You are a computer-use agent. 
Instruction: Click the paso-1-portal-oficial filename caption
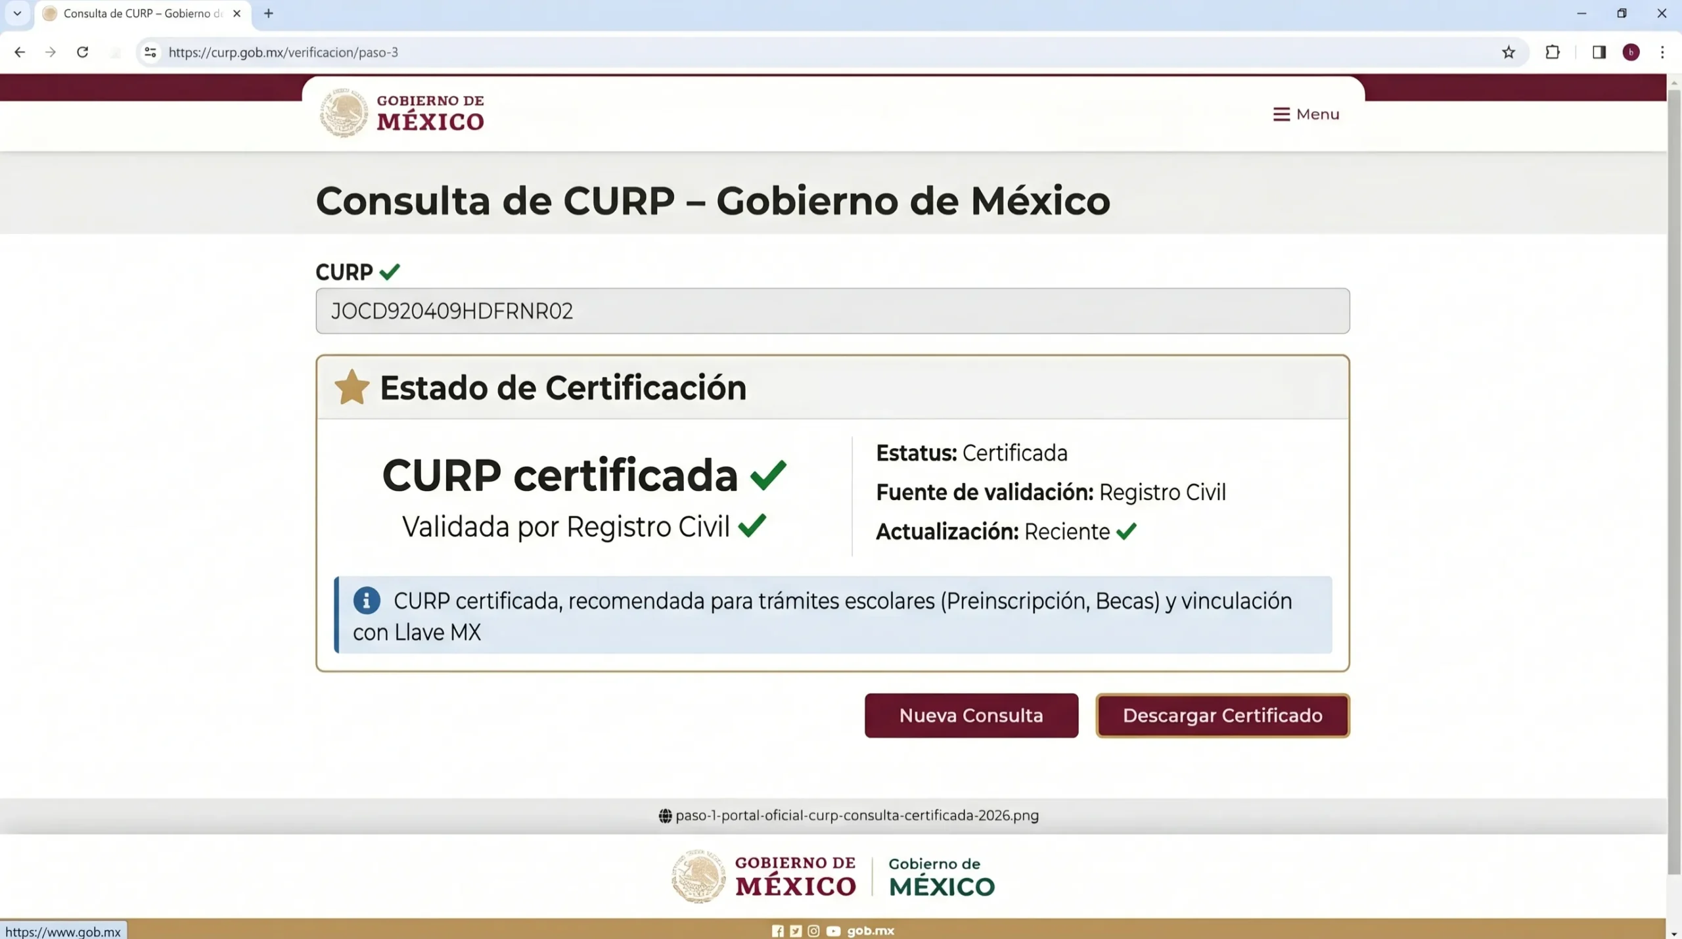tap(857, 815)
